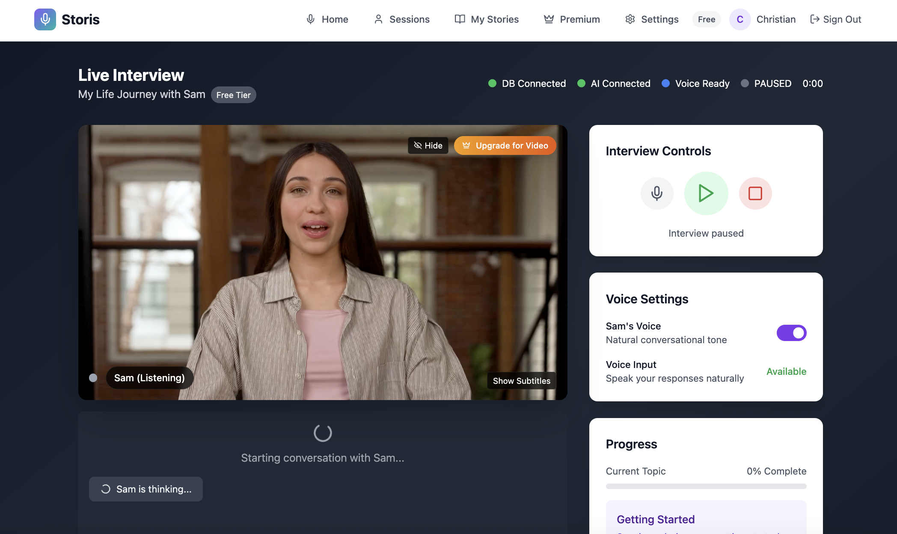The image size is (897, 534).
Task: Click the Christian avatar circle
Action: (740, 19)
